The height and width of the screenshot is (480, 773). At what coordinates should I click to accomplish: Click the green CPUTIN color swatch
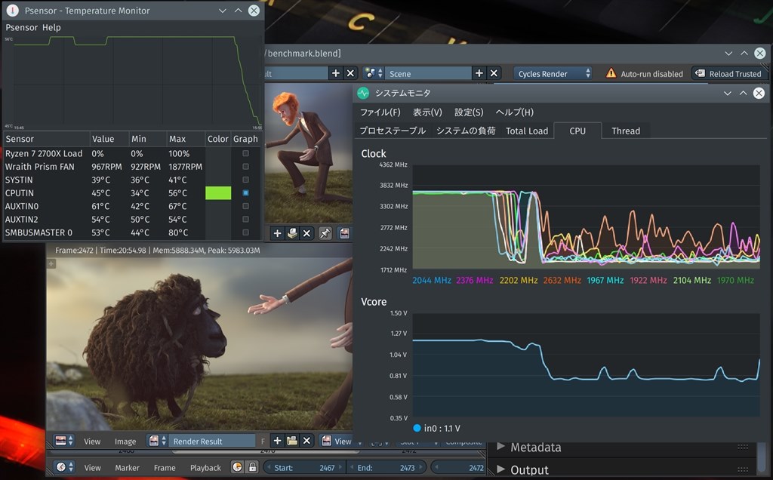[x=218, y=192]
